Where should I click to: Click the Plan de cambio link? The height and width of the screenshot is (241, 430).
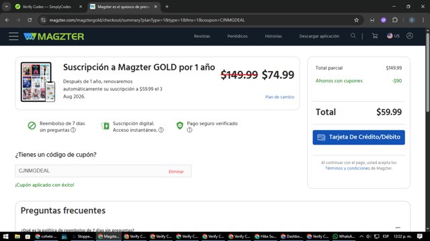click(279, 97)
